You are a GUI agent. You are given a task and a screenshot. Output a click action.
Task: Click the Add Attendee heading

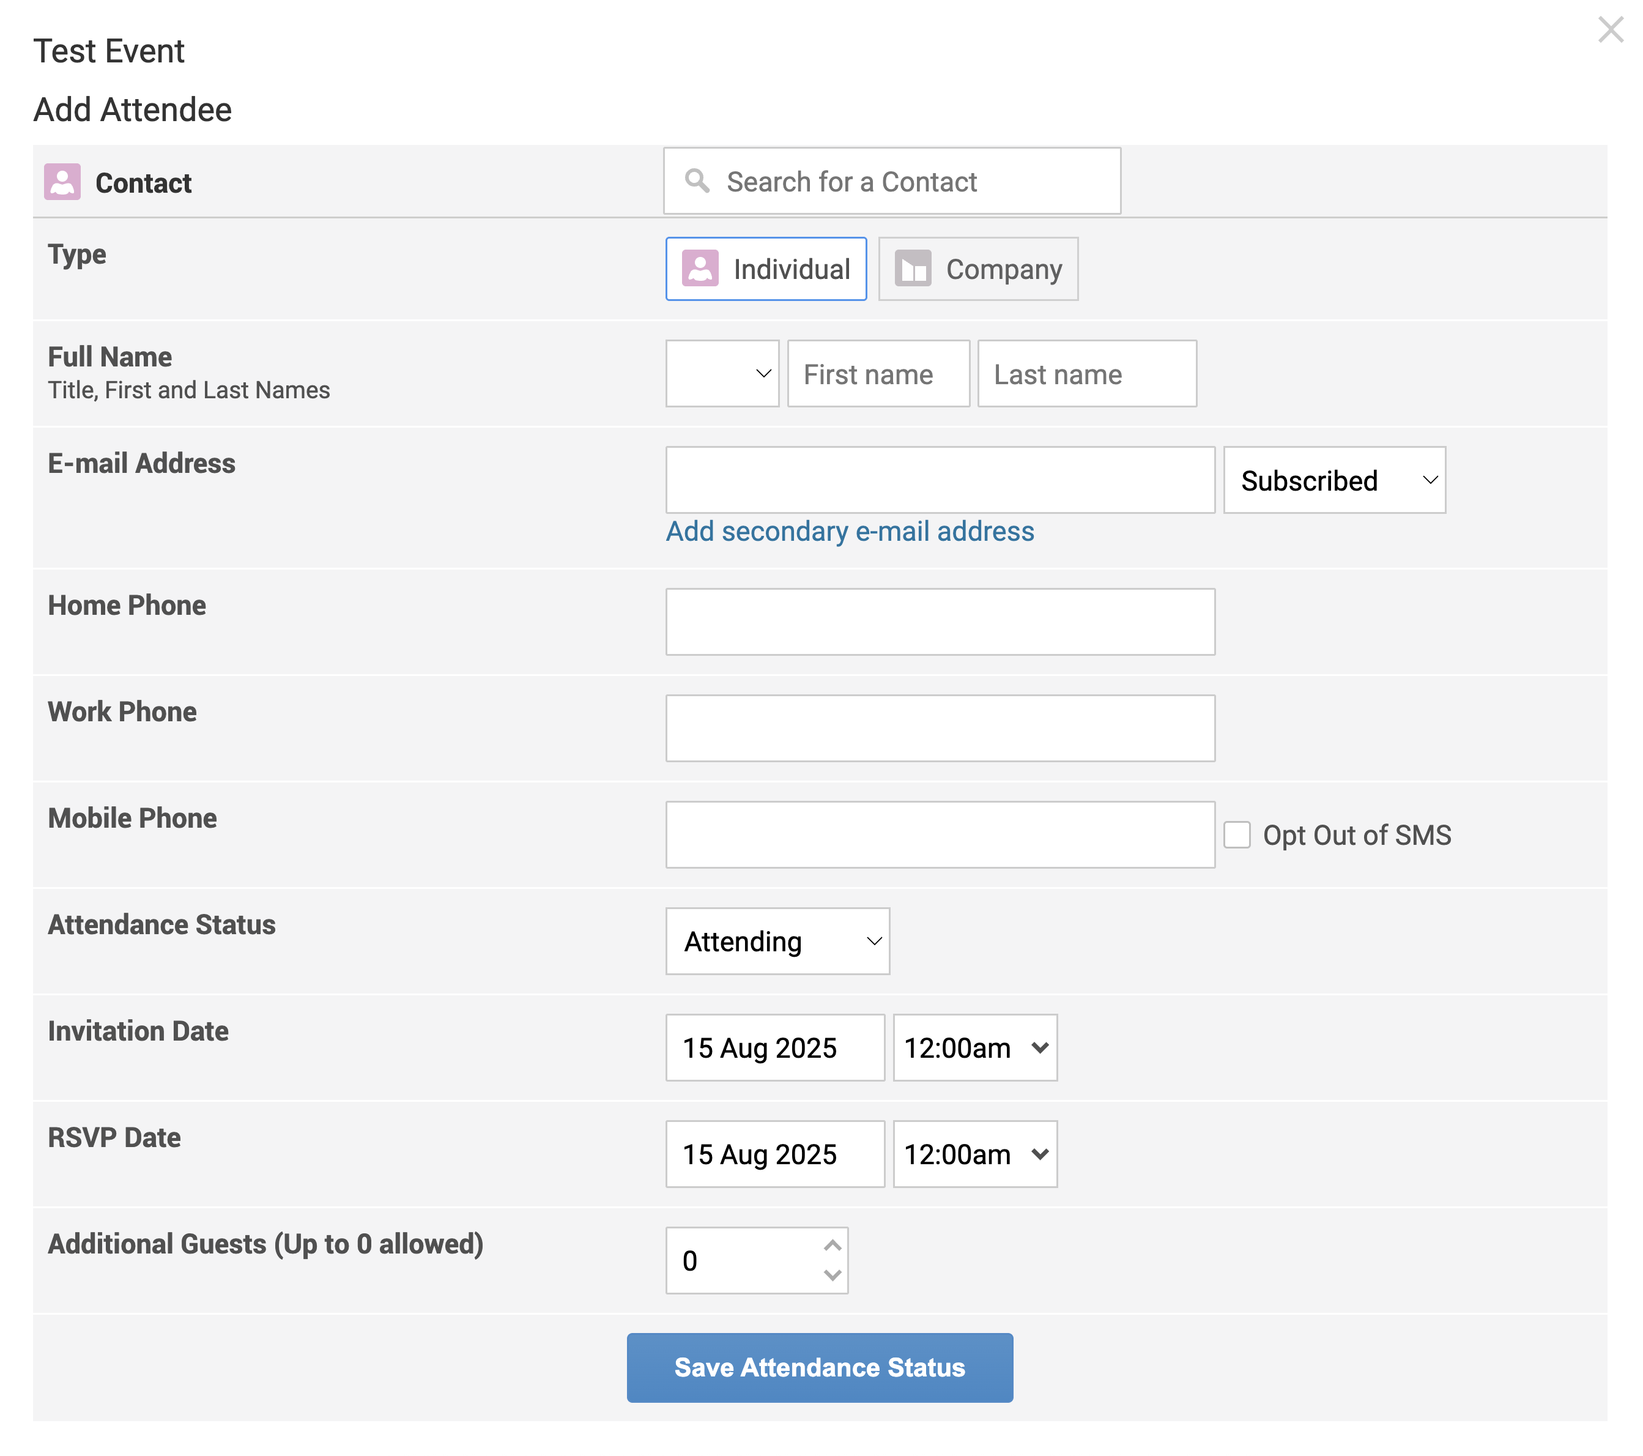pos(133,110)
